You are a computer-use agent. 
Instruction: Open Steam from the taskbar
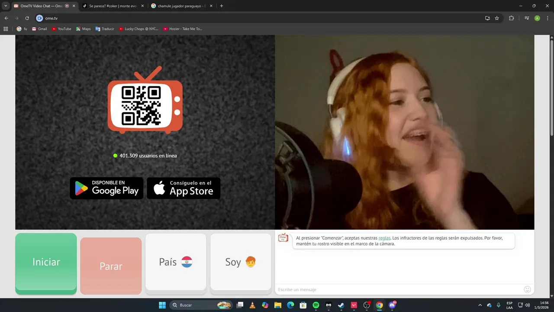(341, 305)
